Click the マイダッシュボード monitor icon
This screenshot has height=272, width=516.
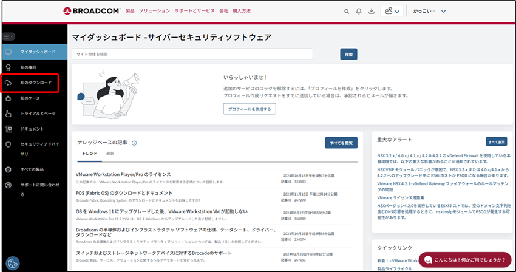pyautogui.click(x=8, y=52)
